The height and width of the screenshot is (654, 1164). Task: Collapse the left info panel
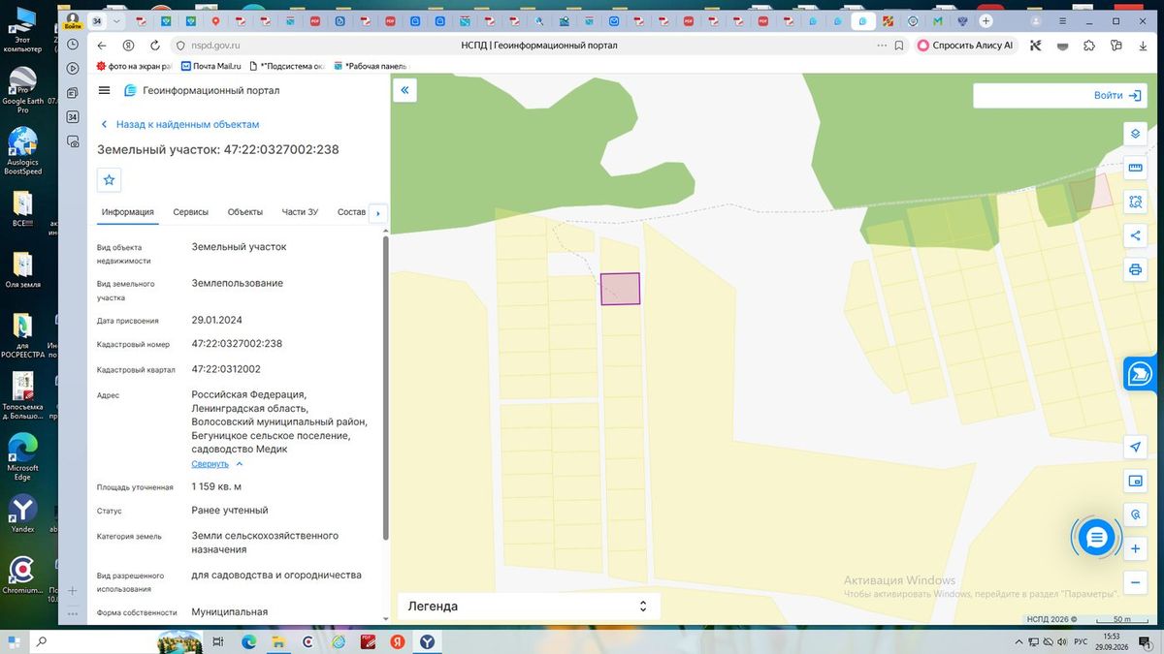[404, 90]
